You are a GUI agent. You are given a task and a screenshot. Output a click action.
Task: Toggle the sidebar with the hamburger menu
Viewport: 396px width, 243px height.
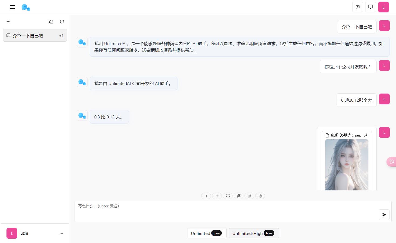coord(12,7)
